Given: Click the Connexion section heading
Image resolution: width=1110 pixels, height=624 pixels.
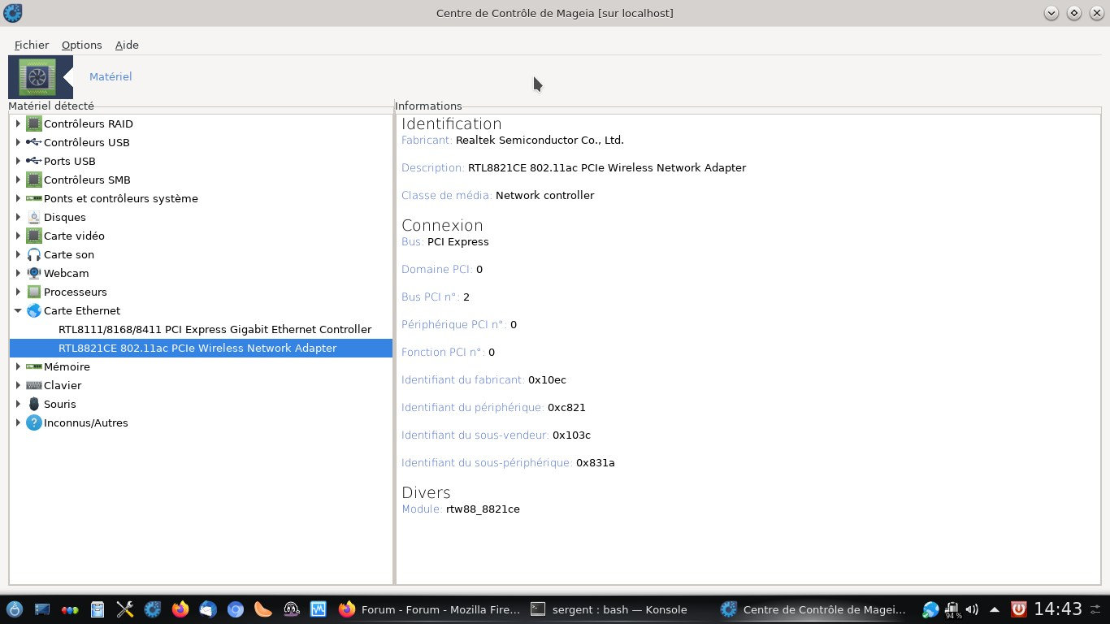Looking at the screenshot, I should [442, 225].
